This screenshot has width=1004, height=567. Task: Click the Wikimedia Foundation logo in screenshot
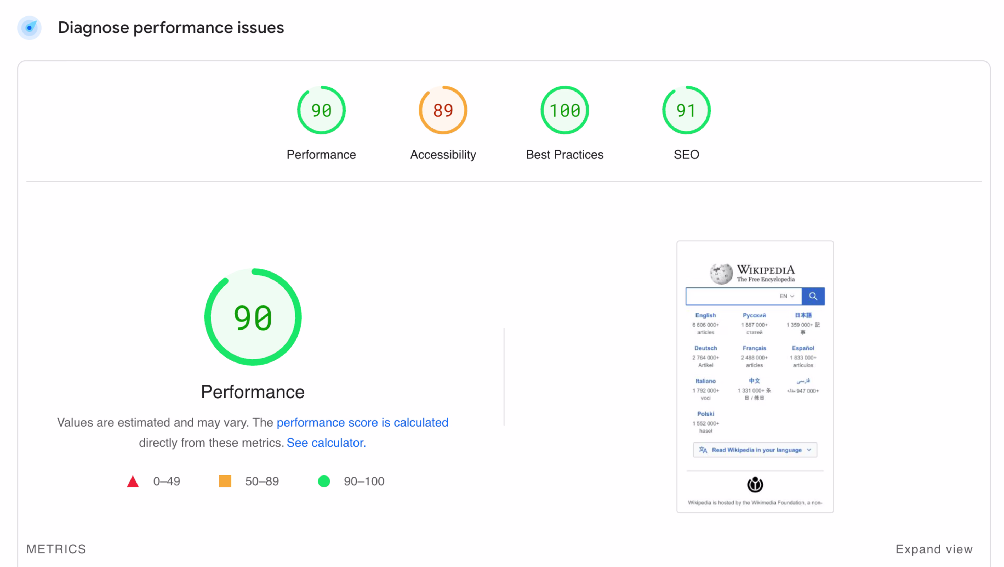[755, 485]
